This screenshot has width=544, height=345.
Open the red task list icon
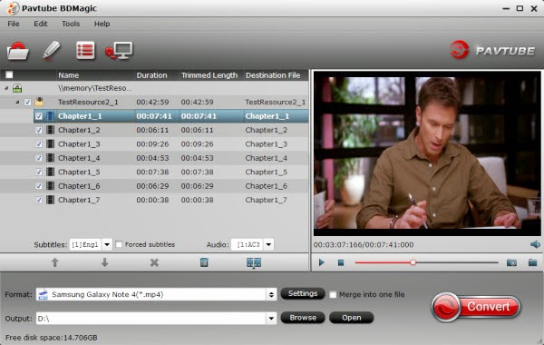coord(85,50)
